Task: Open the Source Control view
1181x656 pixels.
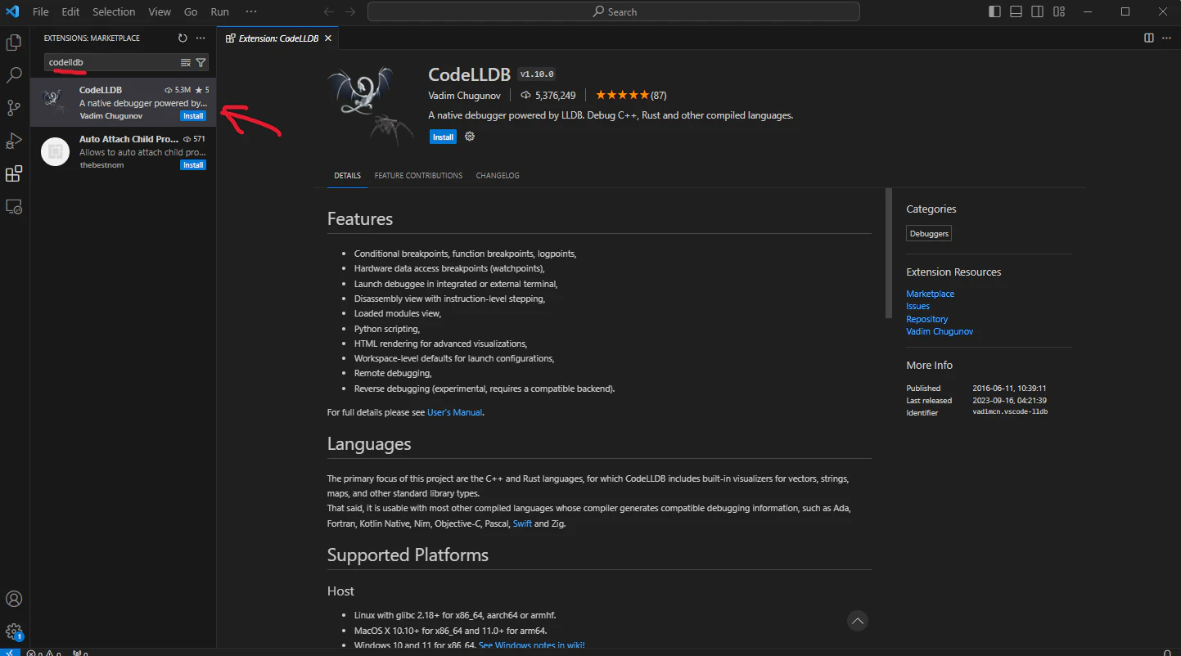Action: [14, 108]
